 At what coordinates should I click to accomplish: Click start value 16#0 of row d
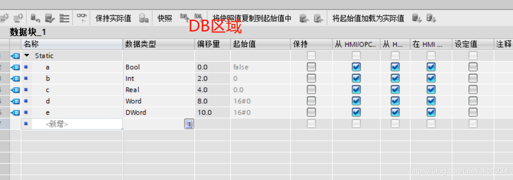click(261, 101)
